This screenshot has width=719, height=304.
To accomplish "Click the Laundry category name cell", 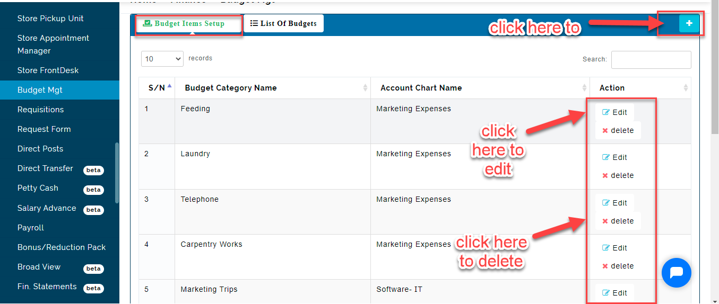I will (273, 166).
